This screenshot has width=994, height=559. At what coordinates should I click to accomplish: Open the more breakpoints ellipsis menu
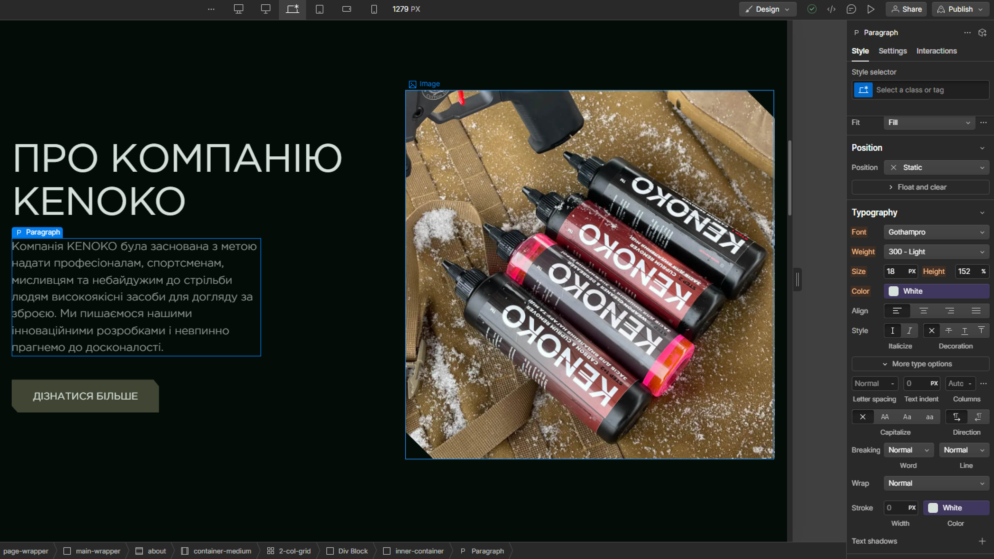(x=211, y=9)
